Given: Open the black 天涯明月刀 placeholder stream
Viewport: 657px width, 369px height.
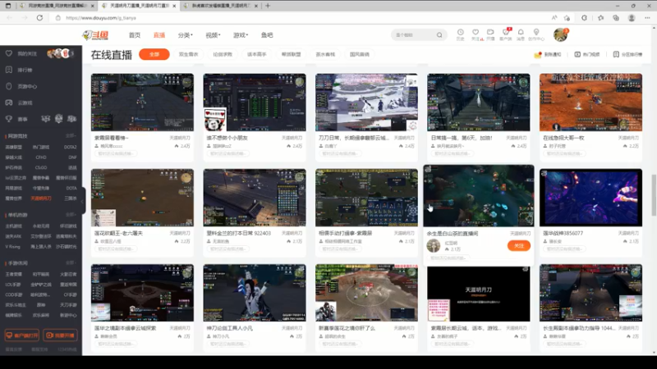Looking at the screenshot, I should coord(479,294).
